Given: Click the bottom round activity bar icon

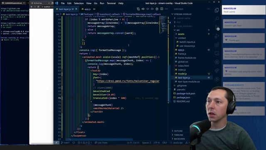Looking at the screenshot, I should [x=217, y=79].
